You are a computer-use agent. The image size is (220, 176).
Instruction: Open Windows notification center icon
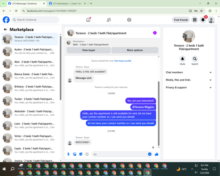click(214, 169)
